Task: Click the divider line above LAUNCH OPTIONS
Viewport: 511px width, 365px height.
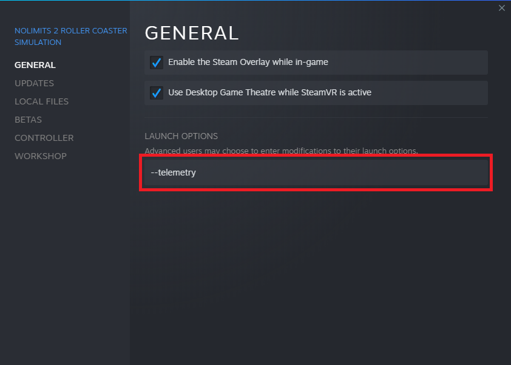Action: tap(316, 117)
